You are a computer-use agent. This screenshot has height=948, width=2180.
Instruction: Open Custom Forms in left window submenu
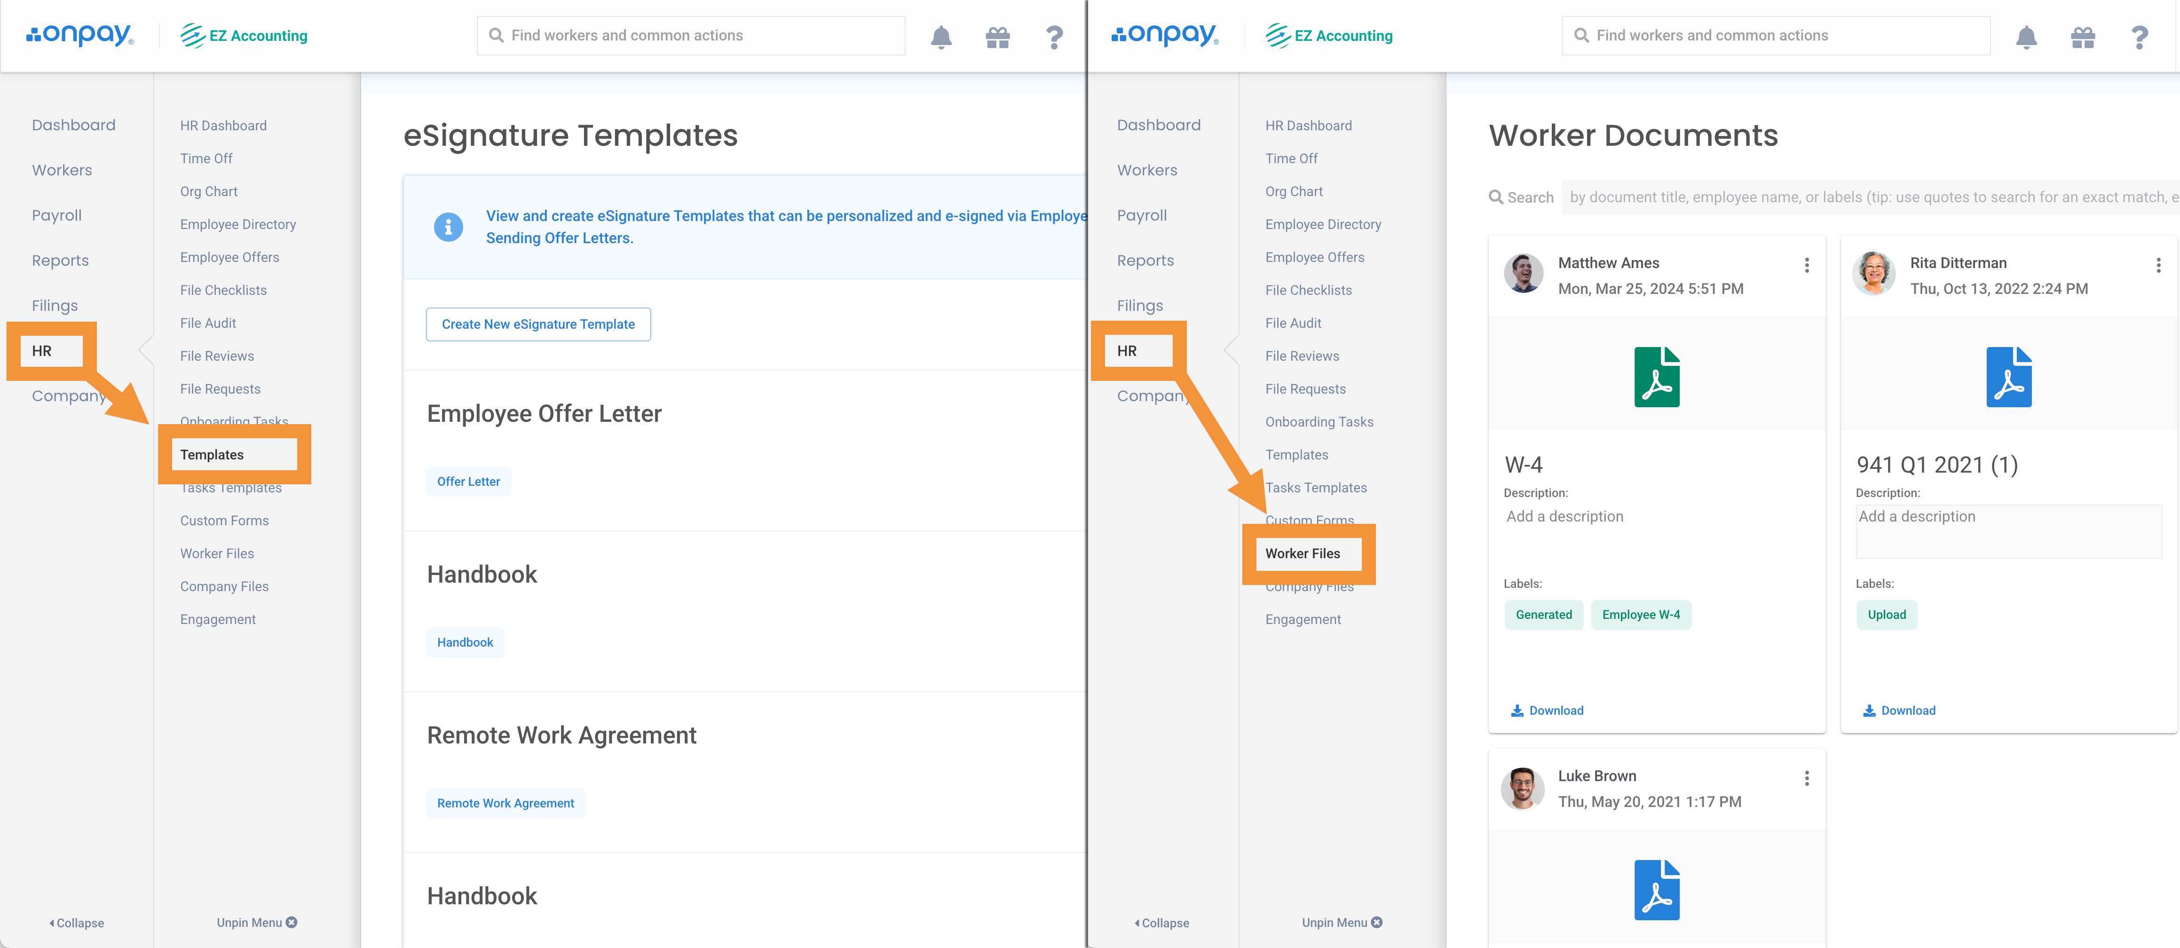pyautogui.click(x=224, y=521)
